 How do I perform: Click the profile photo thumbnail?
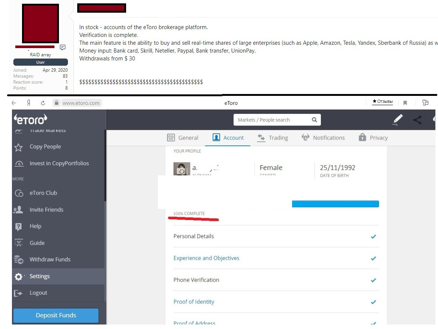[x=182, y=169]
